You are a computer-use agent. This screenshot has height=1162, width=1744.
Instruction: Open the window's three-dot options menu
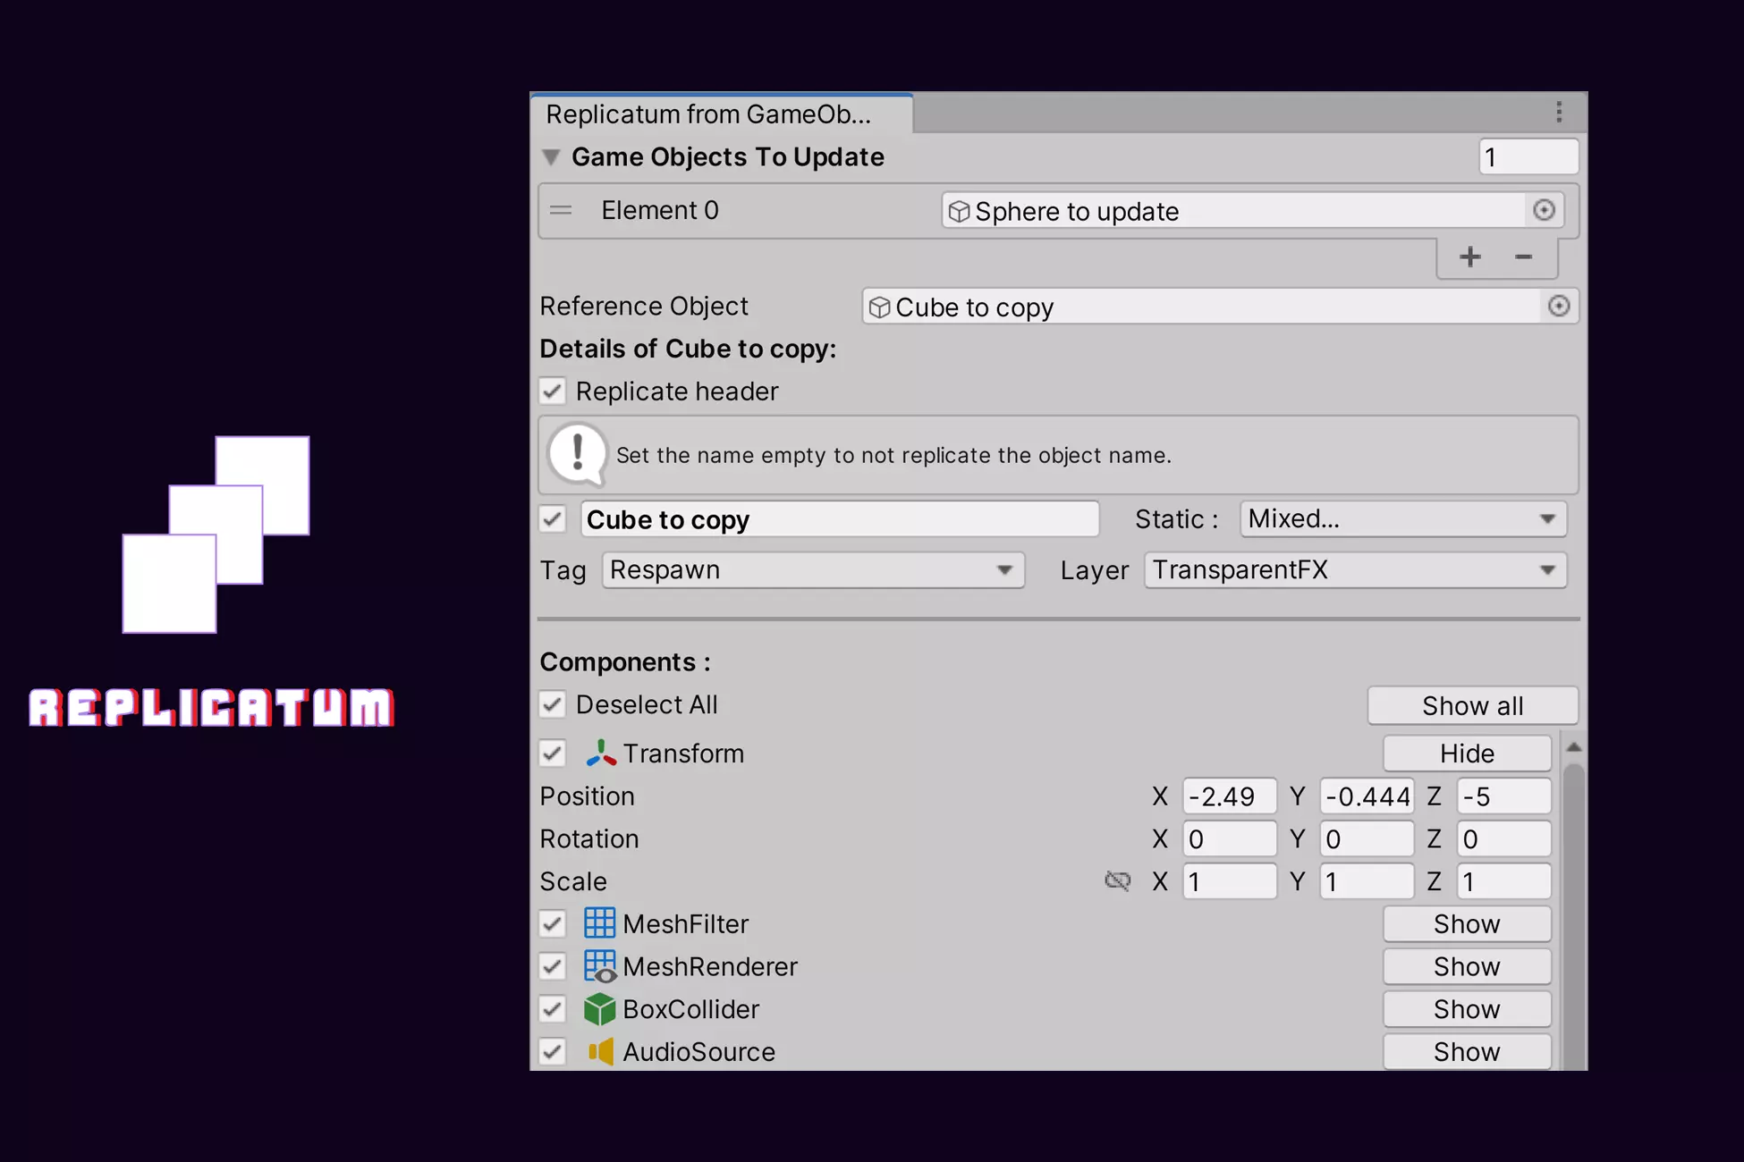pos(1559,113)
